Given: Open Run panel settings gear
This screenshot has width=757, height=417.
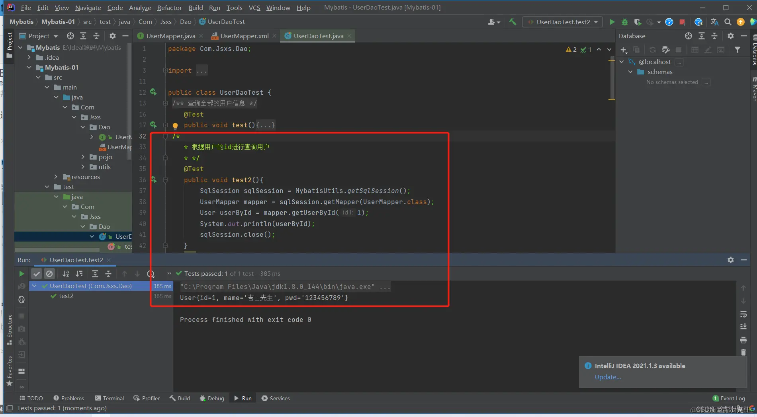Looking at the screenshot, I should (730, 260).
